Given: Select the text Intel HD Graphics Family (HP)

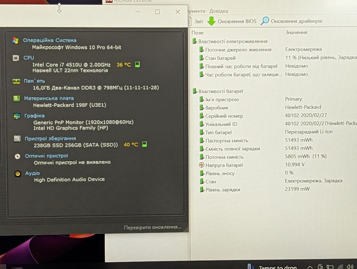Looking at the screenshot, I should pos(71,128).
